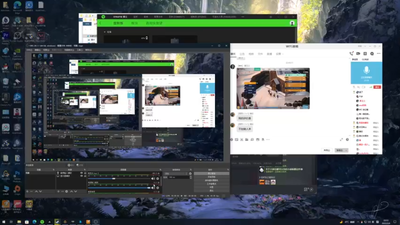Click red hang-up button in QQ voice panel
Screen dimensions: 400x225
coord(377,87)
